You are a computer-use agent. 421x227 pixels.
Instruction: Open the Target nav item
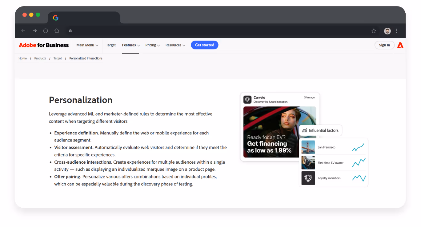point(111,45)
